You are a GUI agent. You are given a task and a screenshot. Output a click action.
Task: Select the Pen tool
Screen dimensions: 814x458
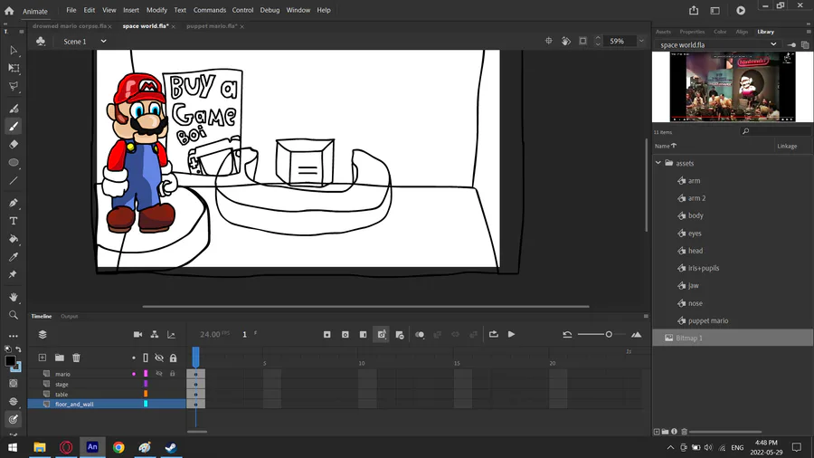tap(14, 203)
